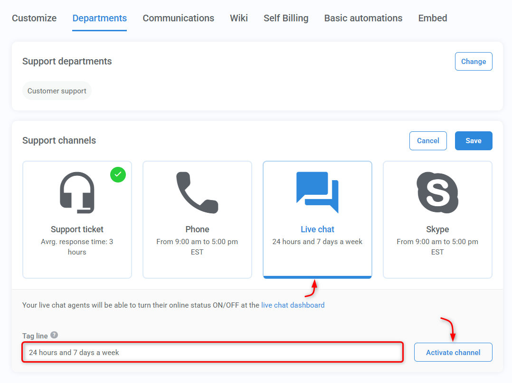
Task: Click the Live chat bubble icon
Action: click(317, 192)
